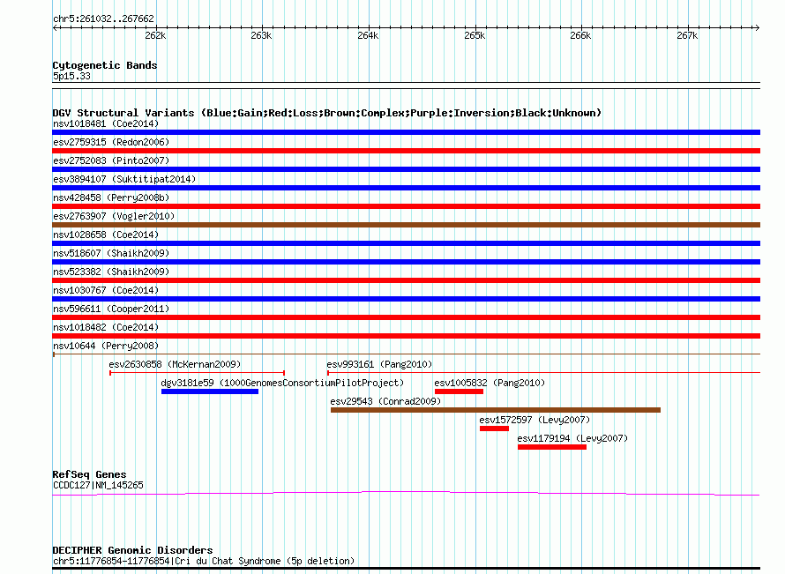Screen dimensions: 785x574
Task: Select the blue dgv3181e59 gain bar
Action: coord(210,391)
